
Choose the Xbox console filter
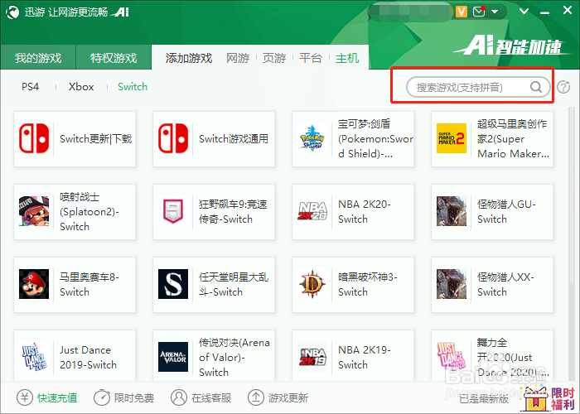(81, 87)
